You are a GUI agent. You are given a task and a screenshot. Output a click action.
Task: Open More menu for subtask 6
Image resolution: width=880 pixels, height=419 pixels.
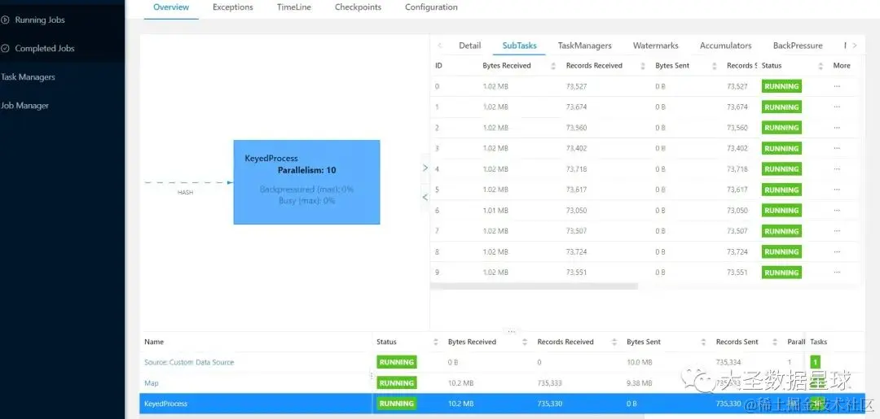coord(837,211)
